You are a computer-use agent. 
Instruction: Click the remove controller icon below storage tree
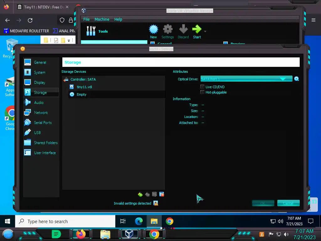click(147, 195)
